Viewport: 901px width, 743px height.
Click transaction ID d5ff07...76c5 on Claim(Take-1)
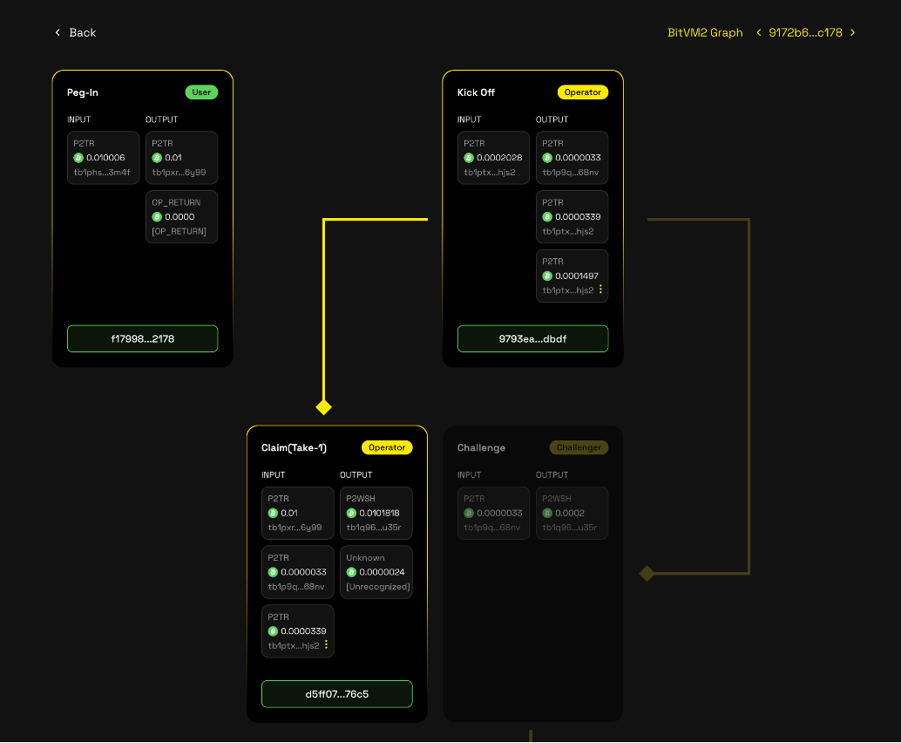[336, 693]
